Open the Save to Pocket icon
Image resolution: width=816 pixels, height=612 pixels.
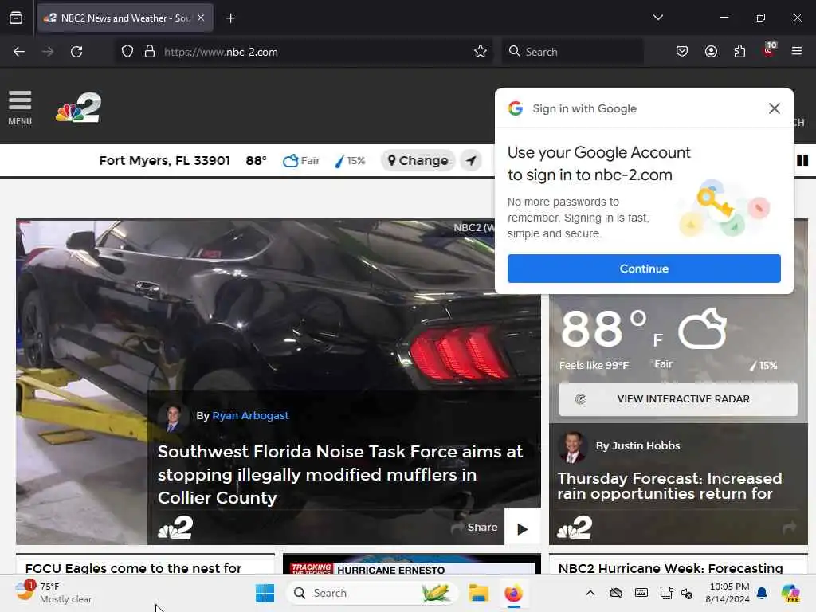(x=682, y=52)
